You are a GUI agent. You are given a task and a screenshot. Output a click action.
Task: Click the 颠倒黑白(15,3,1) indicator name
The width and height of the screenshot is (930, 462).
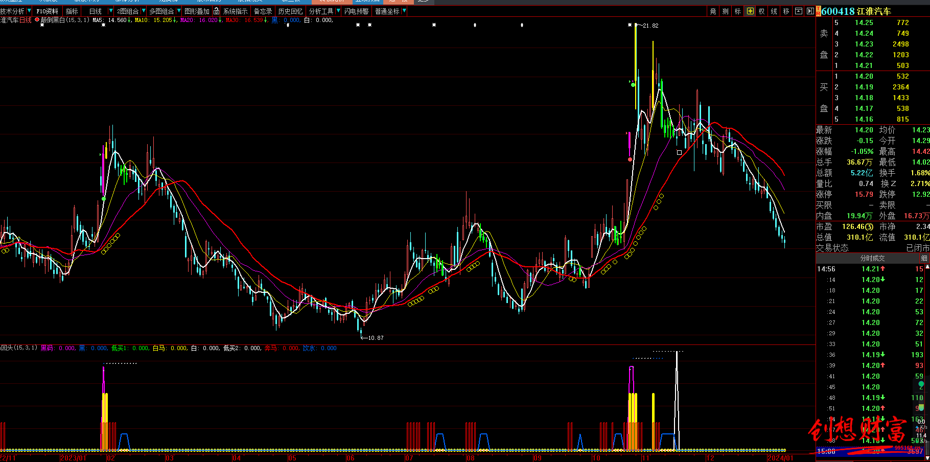(x=65, y=20)
